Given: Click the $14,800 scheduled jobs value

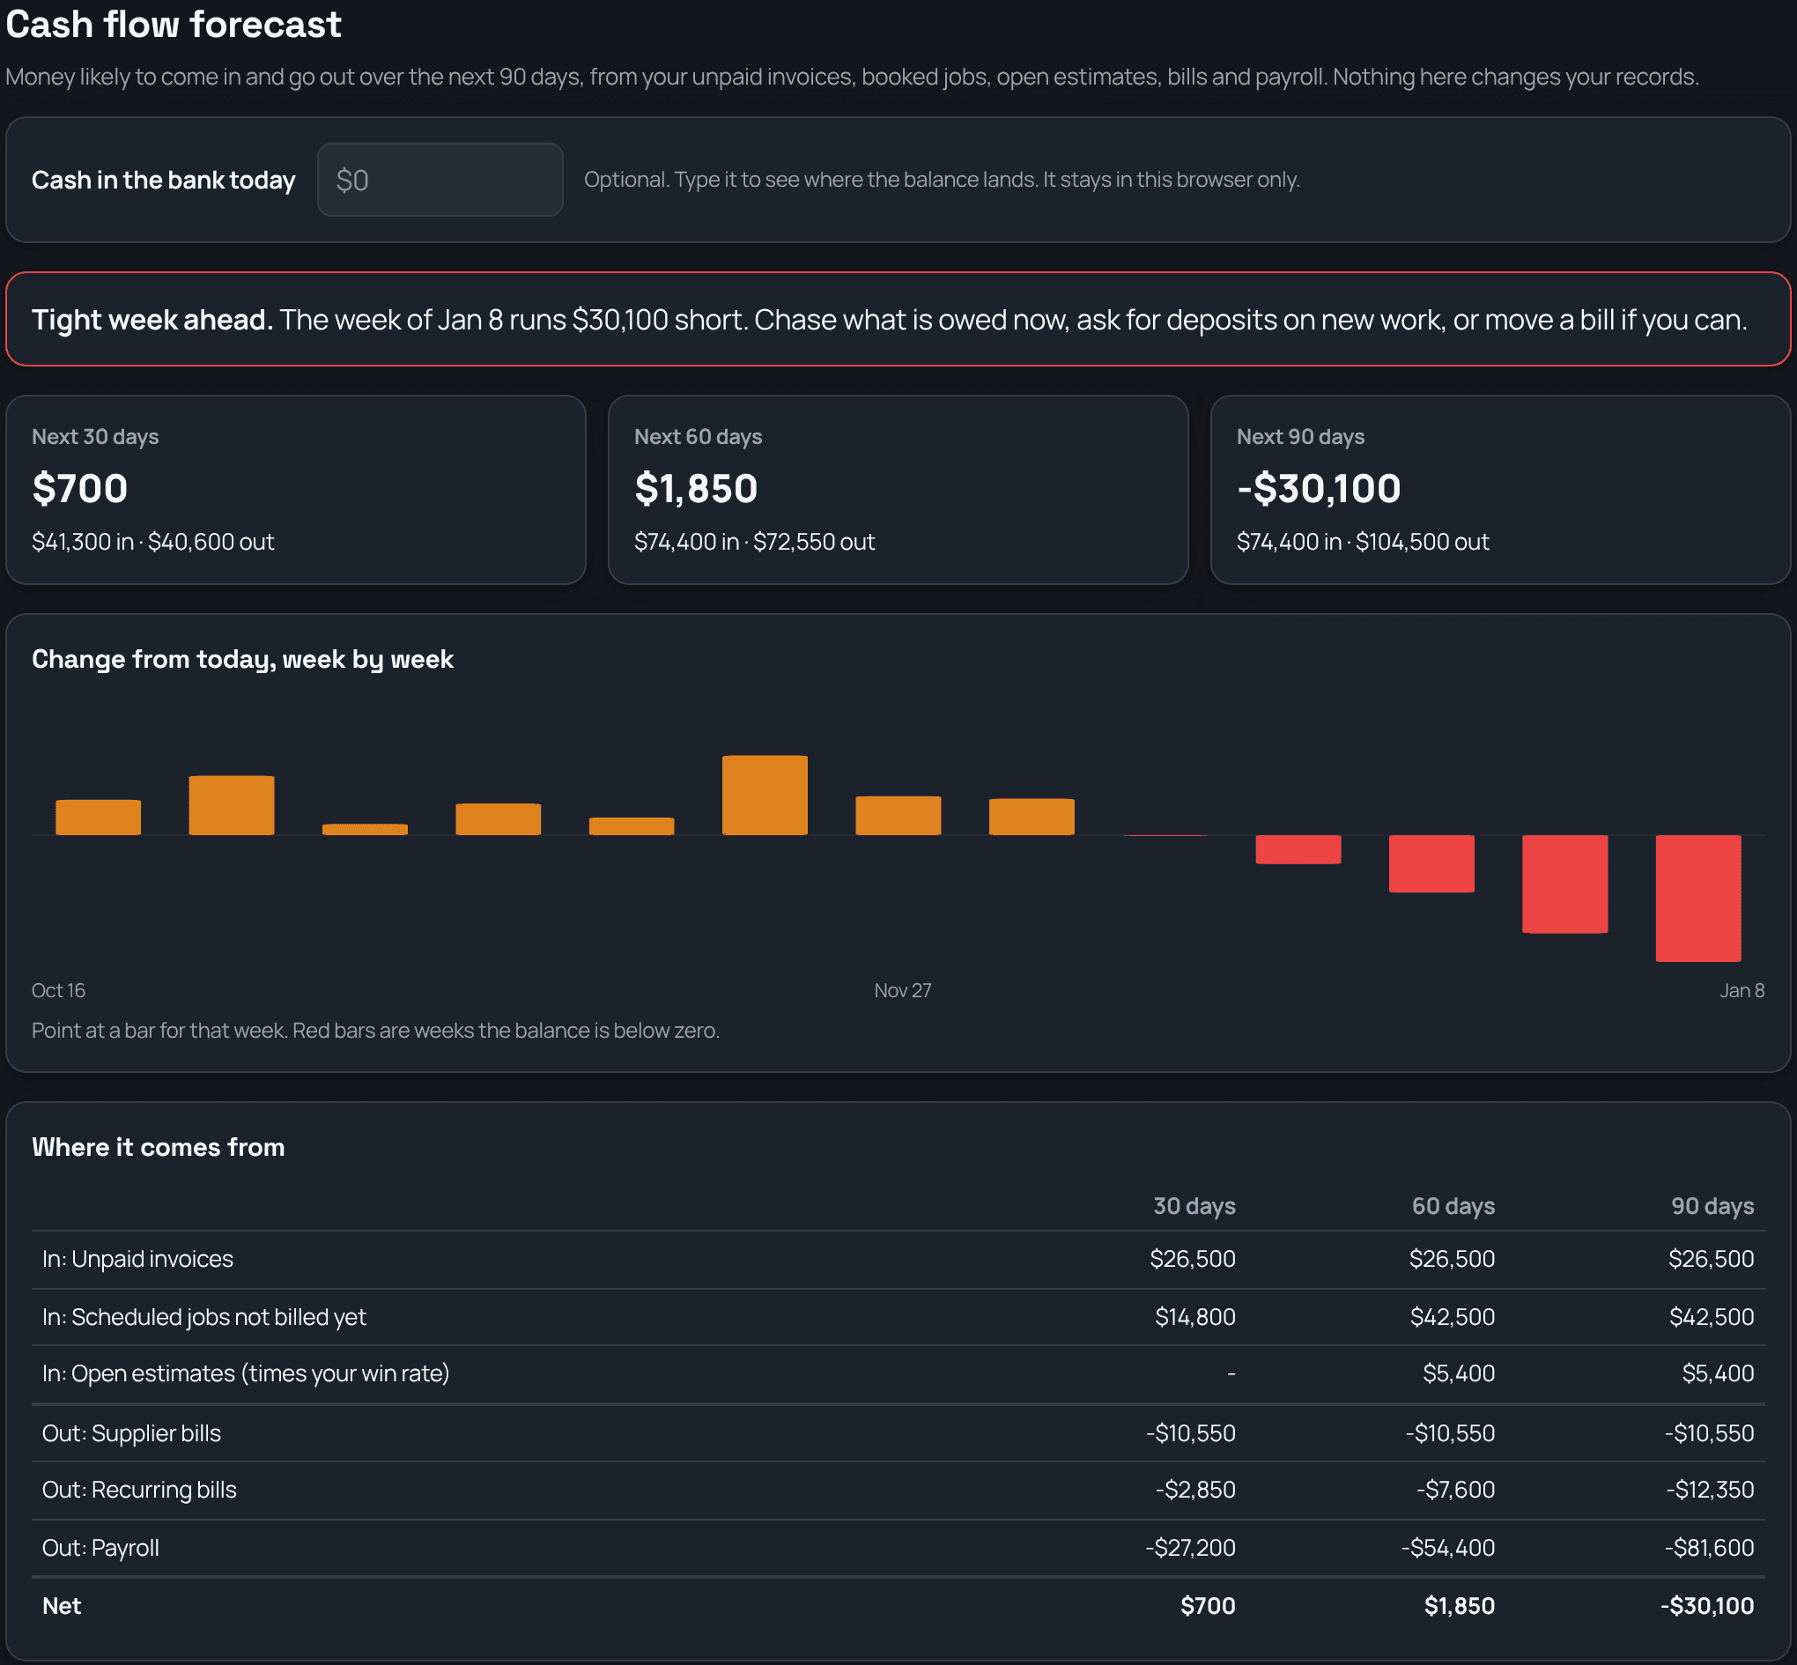Looking at the screenshot, I should coord(1195,1316).
